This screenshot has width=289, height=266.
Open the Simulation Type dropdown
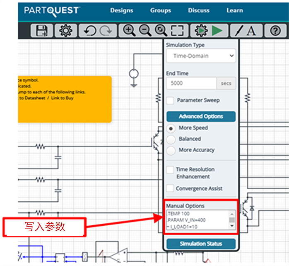pos(201,56)
